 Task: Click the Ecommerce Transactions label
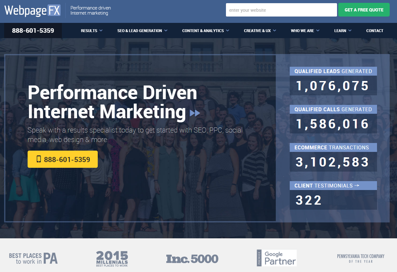coord(333,147)
